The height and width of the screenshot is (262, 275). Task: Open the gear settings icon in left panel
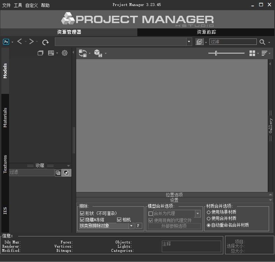pos(65,53)
